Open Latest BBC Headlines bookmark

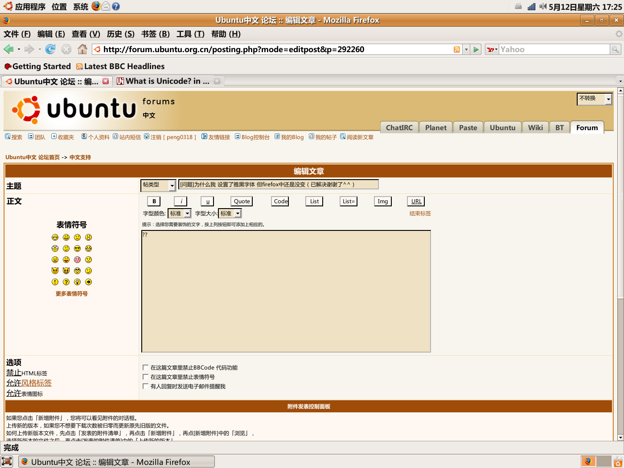(x=120, y=66)
